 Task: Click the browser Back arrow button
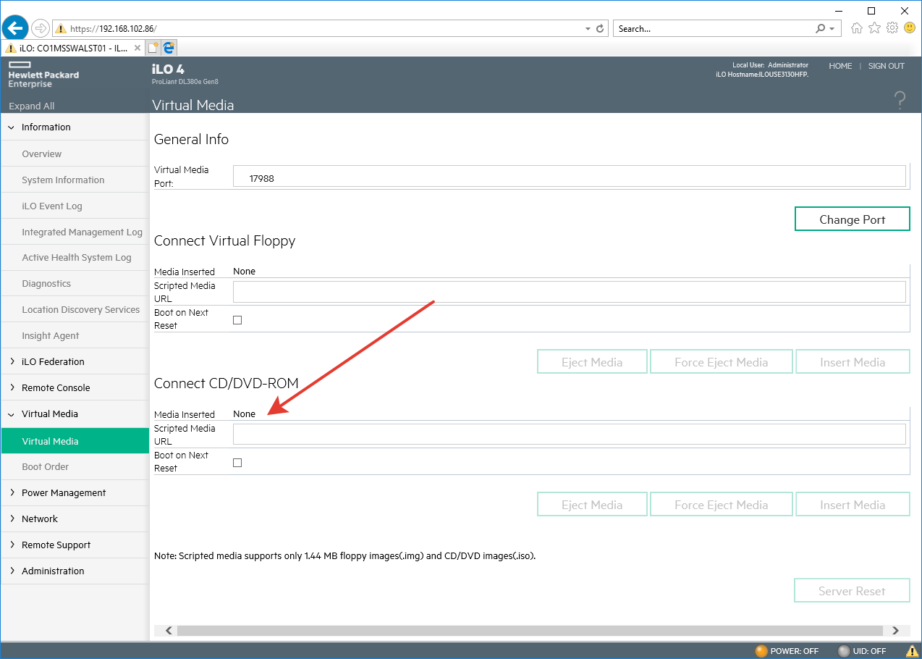point(15,28)
